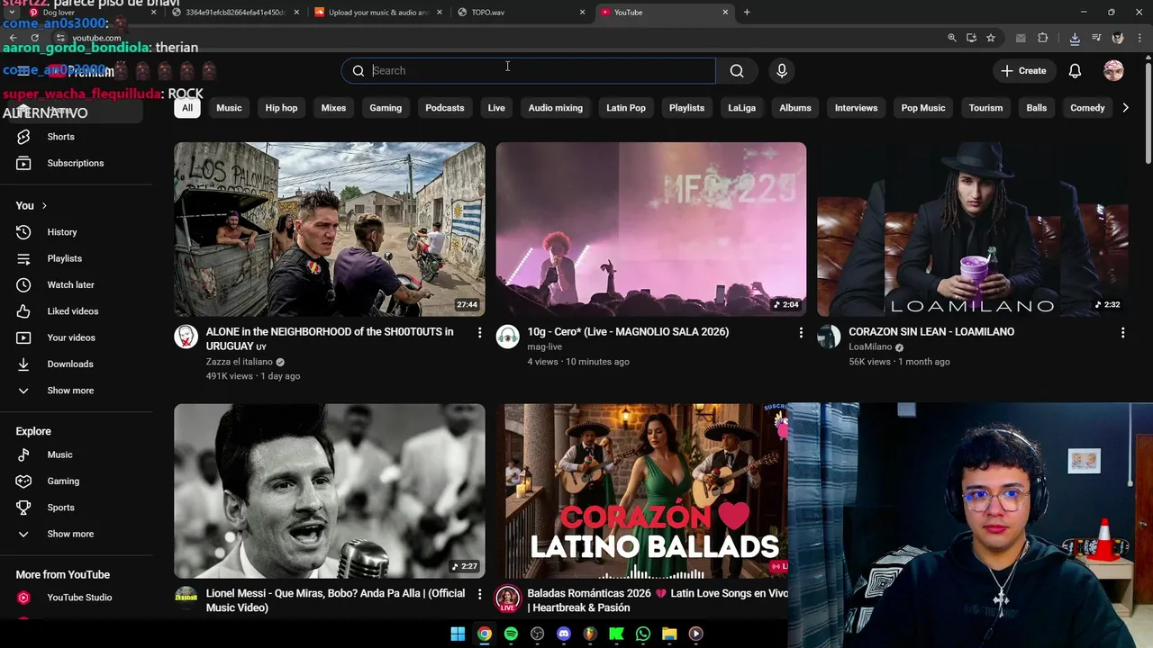Click the mag-live channel avatar
This screenshot has width=1153, height=648.
(507, 337)
